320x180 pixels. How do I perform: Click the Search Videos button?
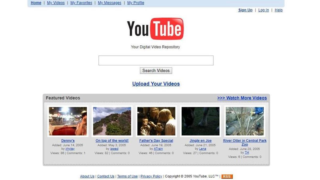156,71
